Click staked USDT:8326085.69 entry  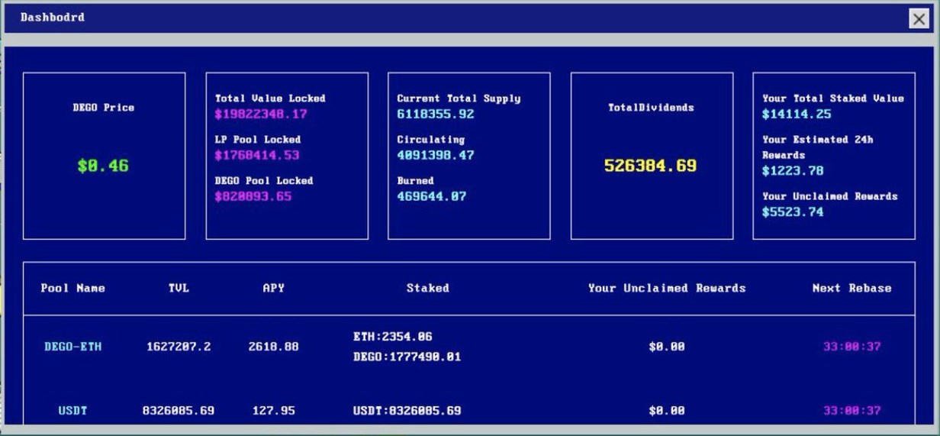[x=407, y=411]
